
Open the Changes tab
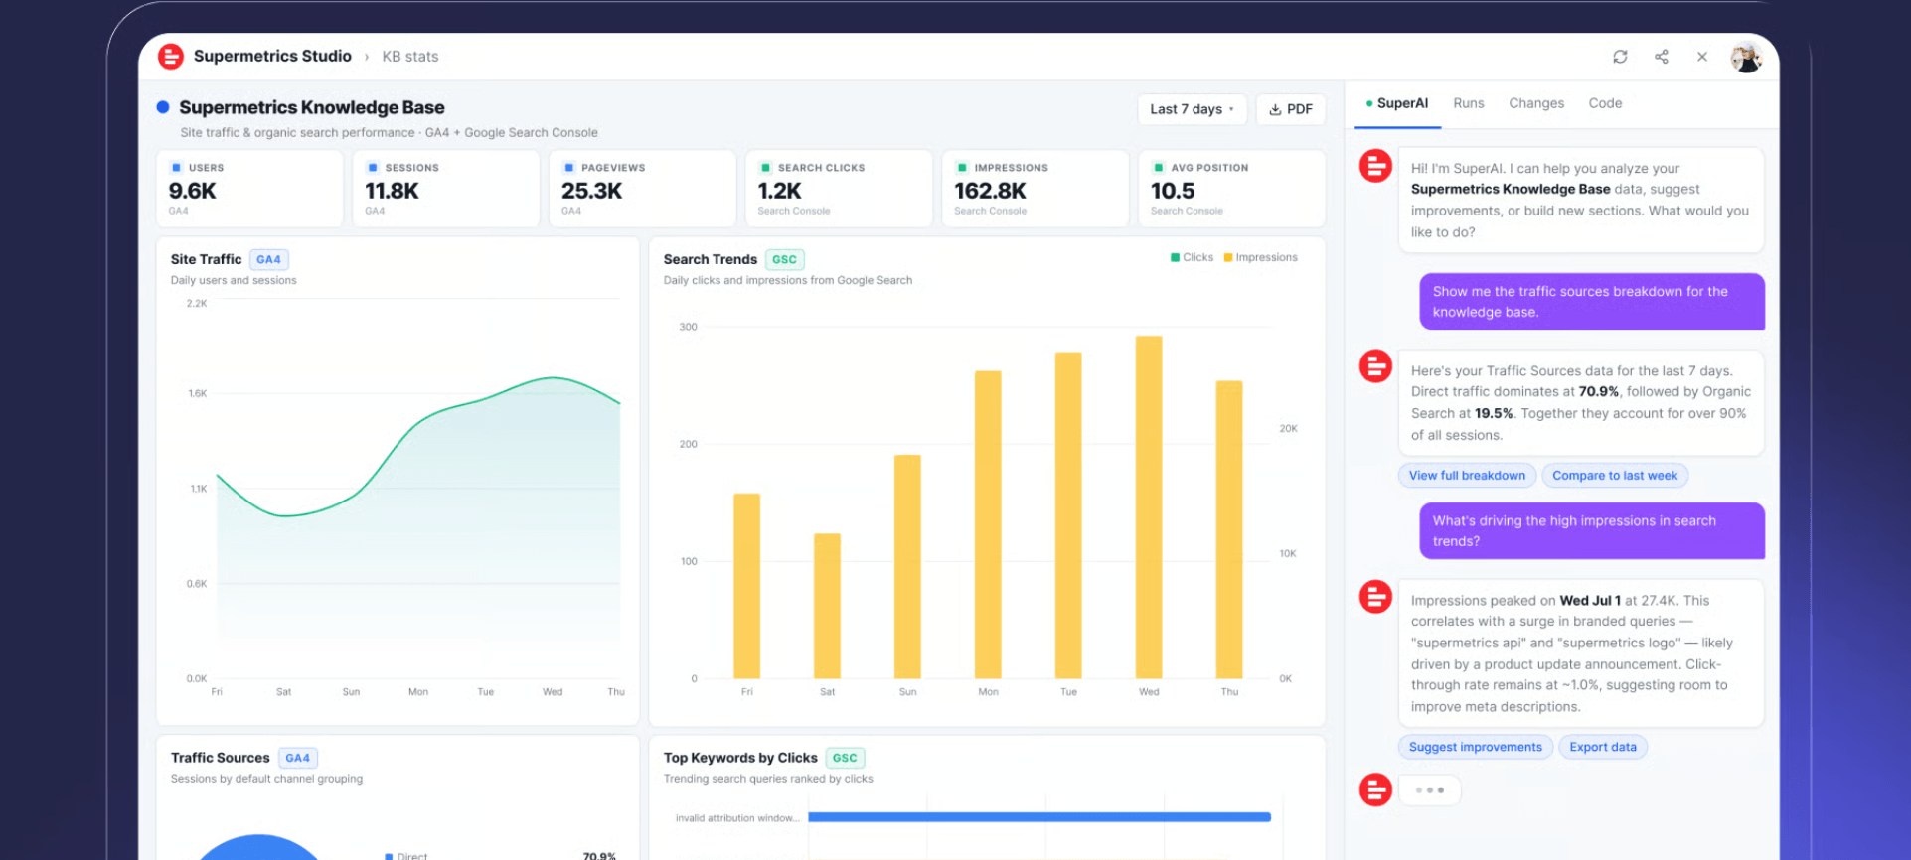point(1536,103)
